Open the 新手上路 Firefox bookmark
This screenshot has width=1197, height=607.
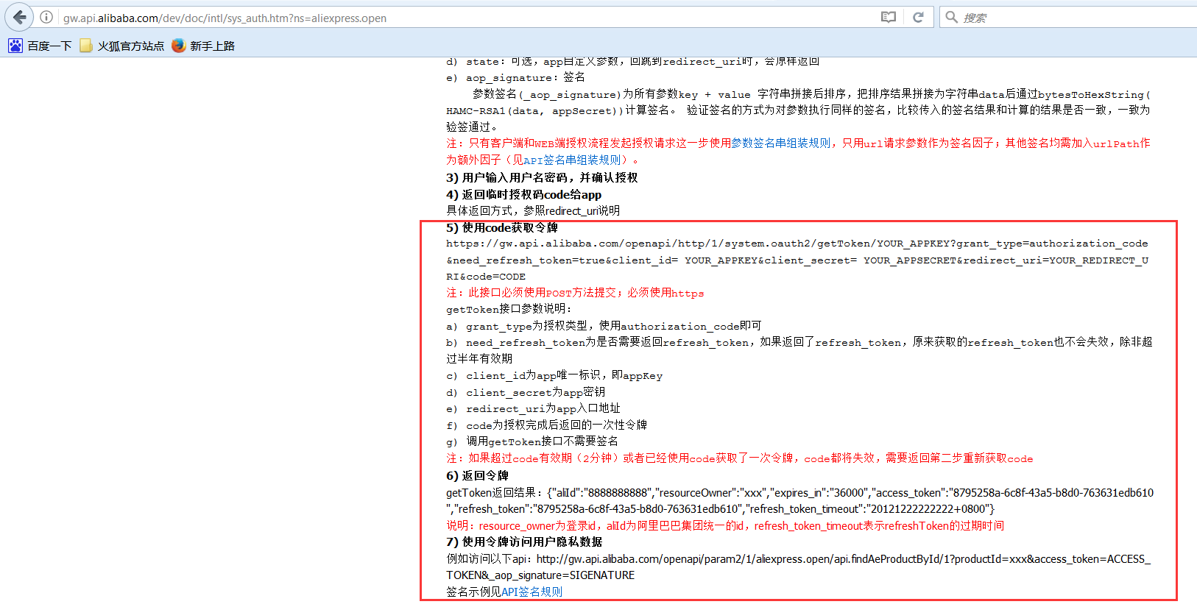203,46
